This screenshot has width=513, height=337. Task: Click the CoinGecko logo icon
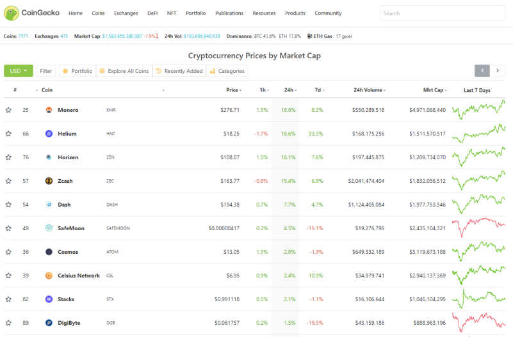click(12, 13)
